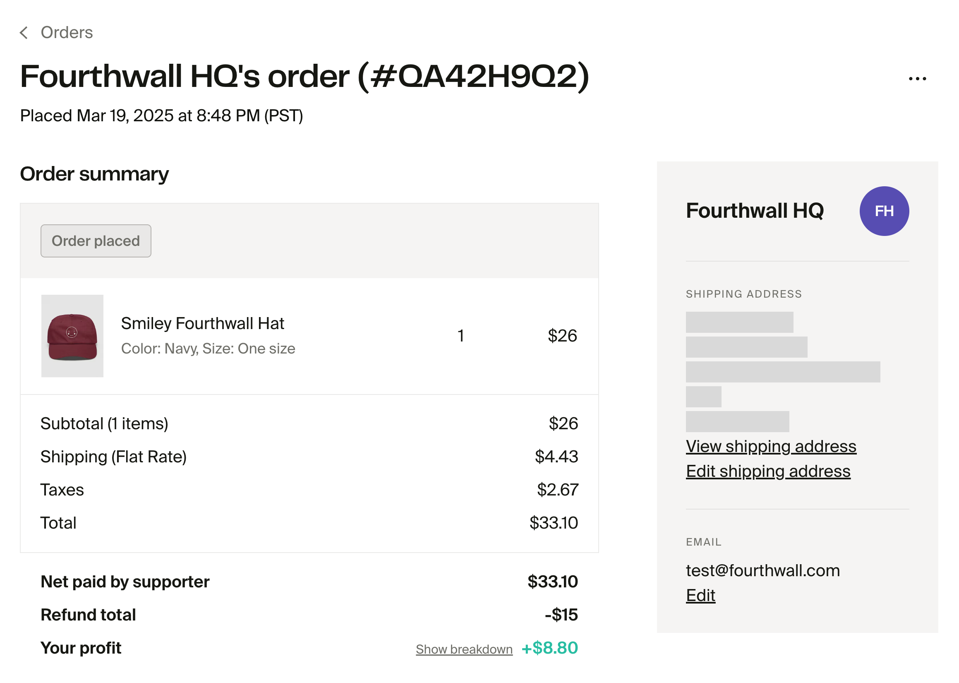Click Edit shipping address link
Image resolution: width=959 pixels, height=683 pixels.
click(768, 471)
